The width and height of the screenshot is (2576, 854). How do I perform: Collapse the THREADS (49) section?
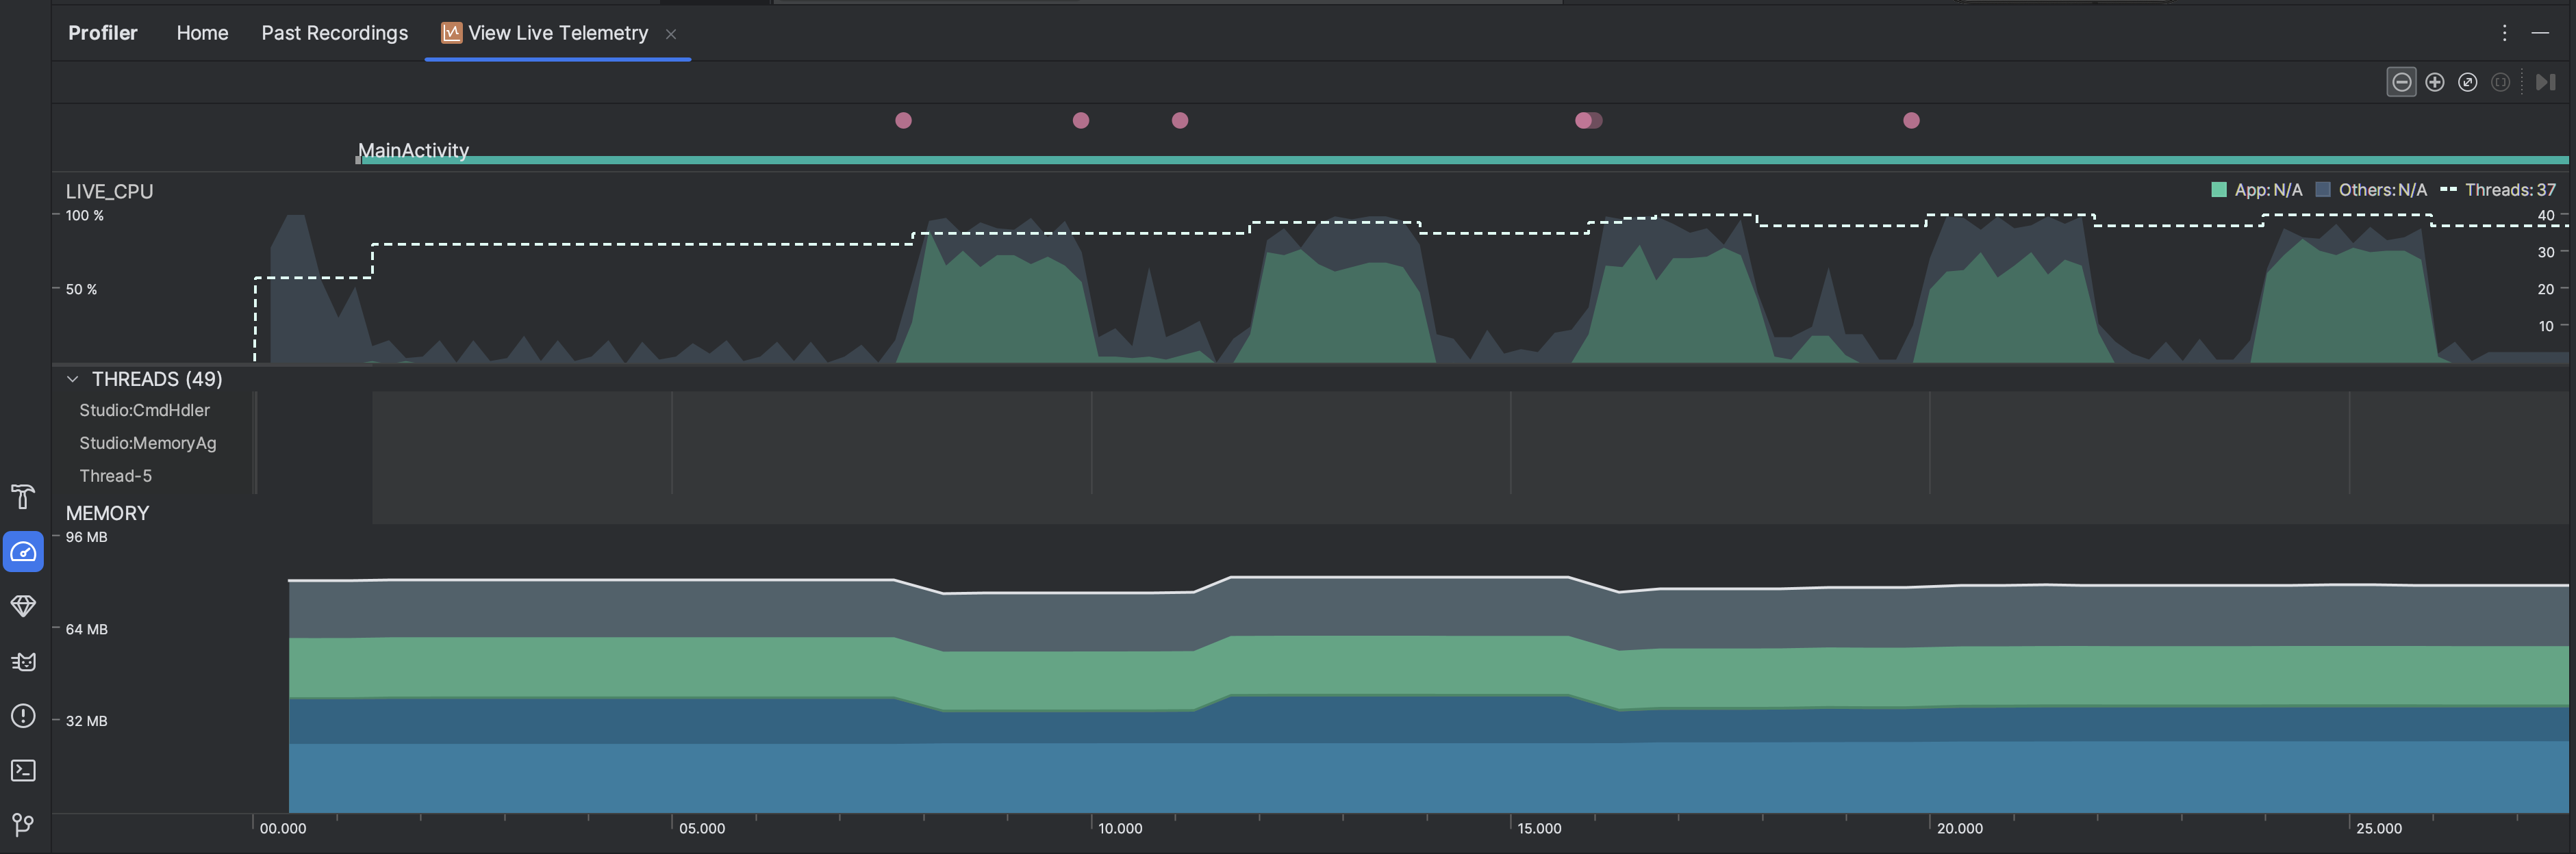click(x=72, y=378)
